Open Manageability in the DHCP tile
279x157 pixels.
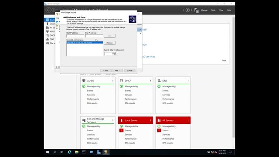point(131,86)
